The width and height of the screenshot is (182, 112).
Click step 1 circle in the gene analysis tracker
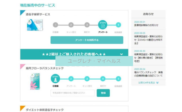55,25
